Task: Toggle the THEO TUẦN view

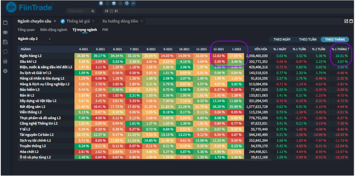Action: [x=308, y=39]
